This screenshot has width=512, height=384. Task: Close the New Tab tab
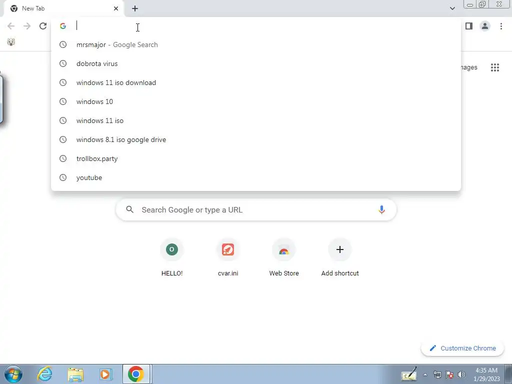(x=116, y=8)
